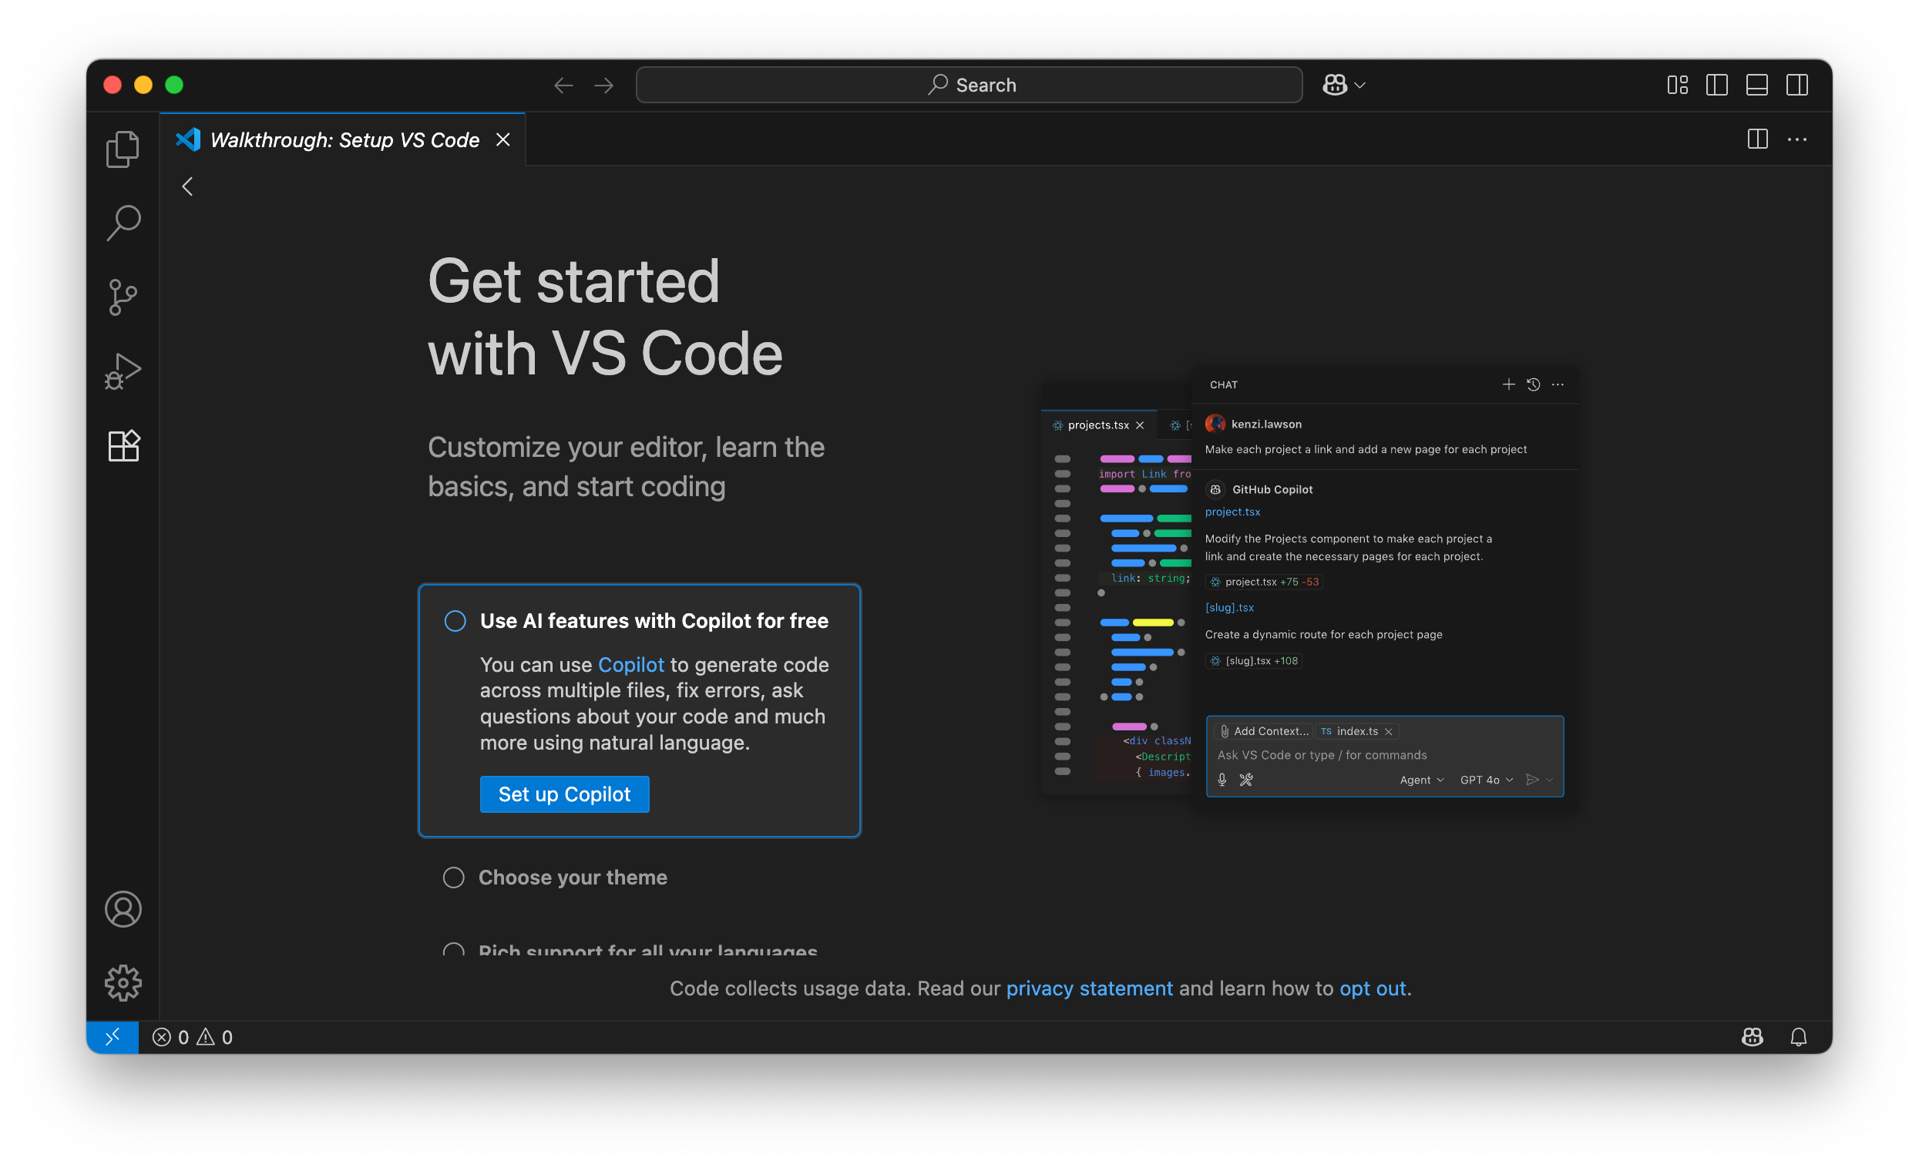Viewport: 1919px width, 1168px height.
Task: Open the notifications bell
Action: click(1797, 1036)
